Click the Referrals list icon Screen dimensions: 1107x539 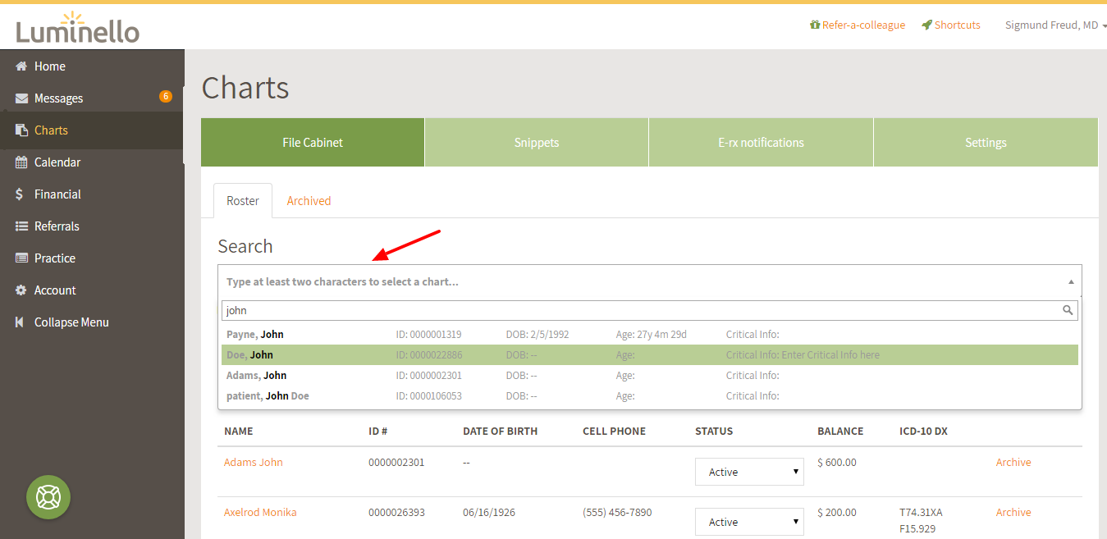(21, 226)
